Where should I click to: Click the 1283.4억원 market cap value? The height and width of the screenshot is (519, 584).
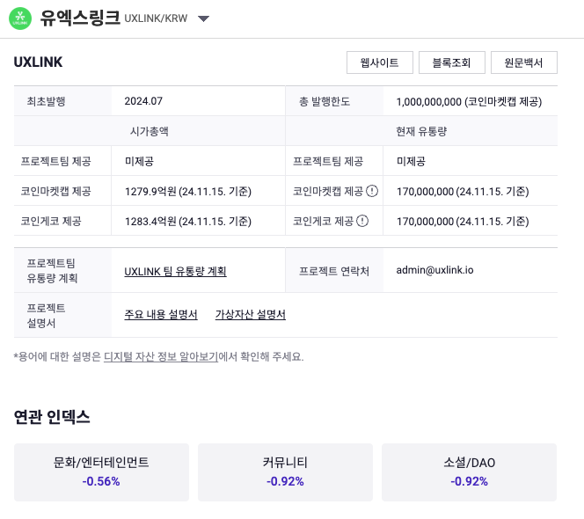188,222
